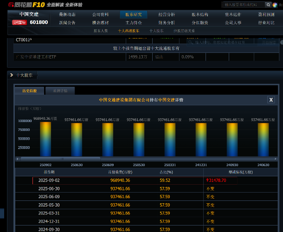Select the 2024-09-30 table row date

(x=49, y=230)
